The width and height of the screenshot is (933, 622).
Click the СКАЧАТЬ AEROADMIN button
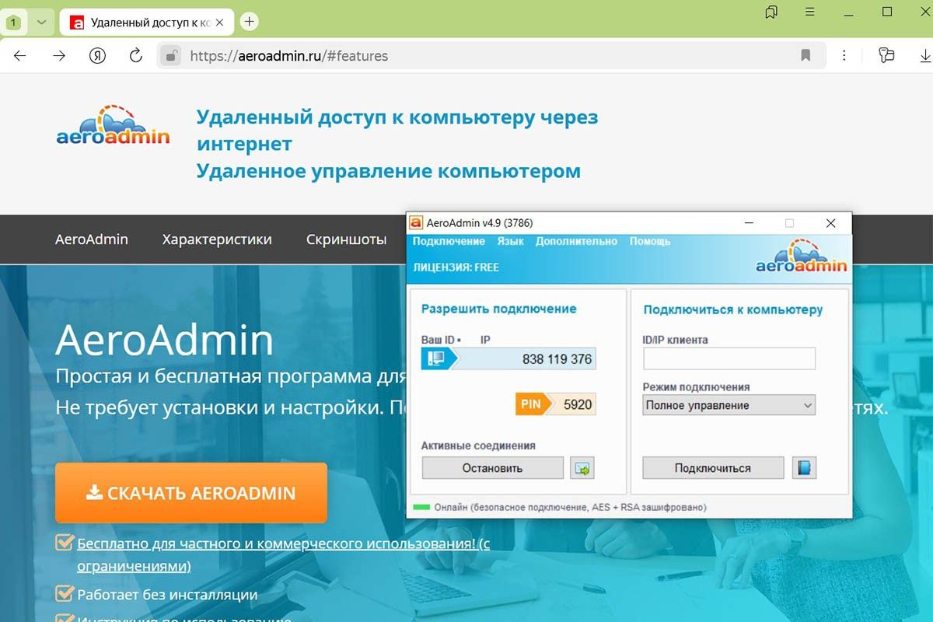click(190, 493)
